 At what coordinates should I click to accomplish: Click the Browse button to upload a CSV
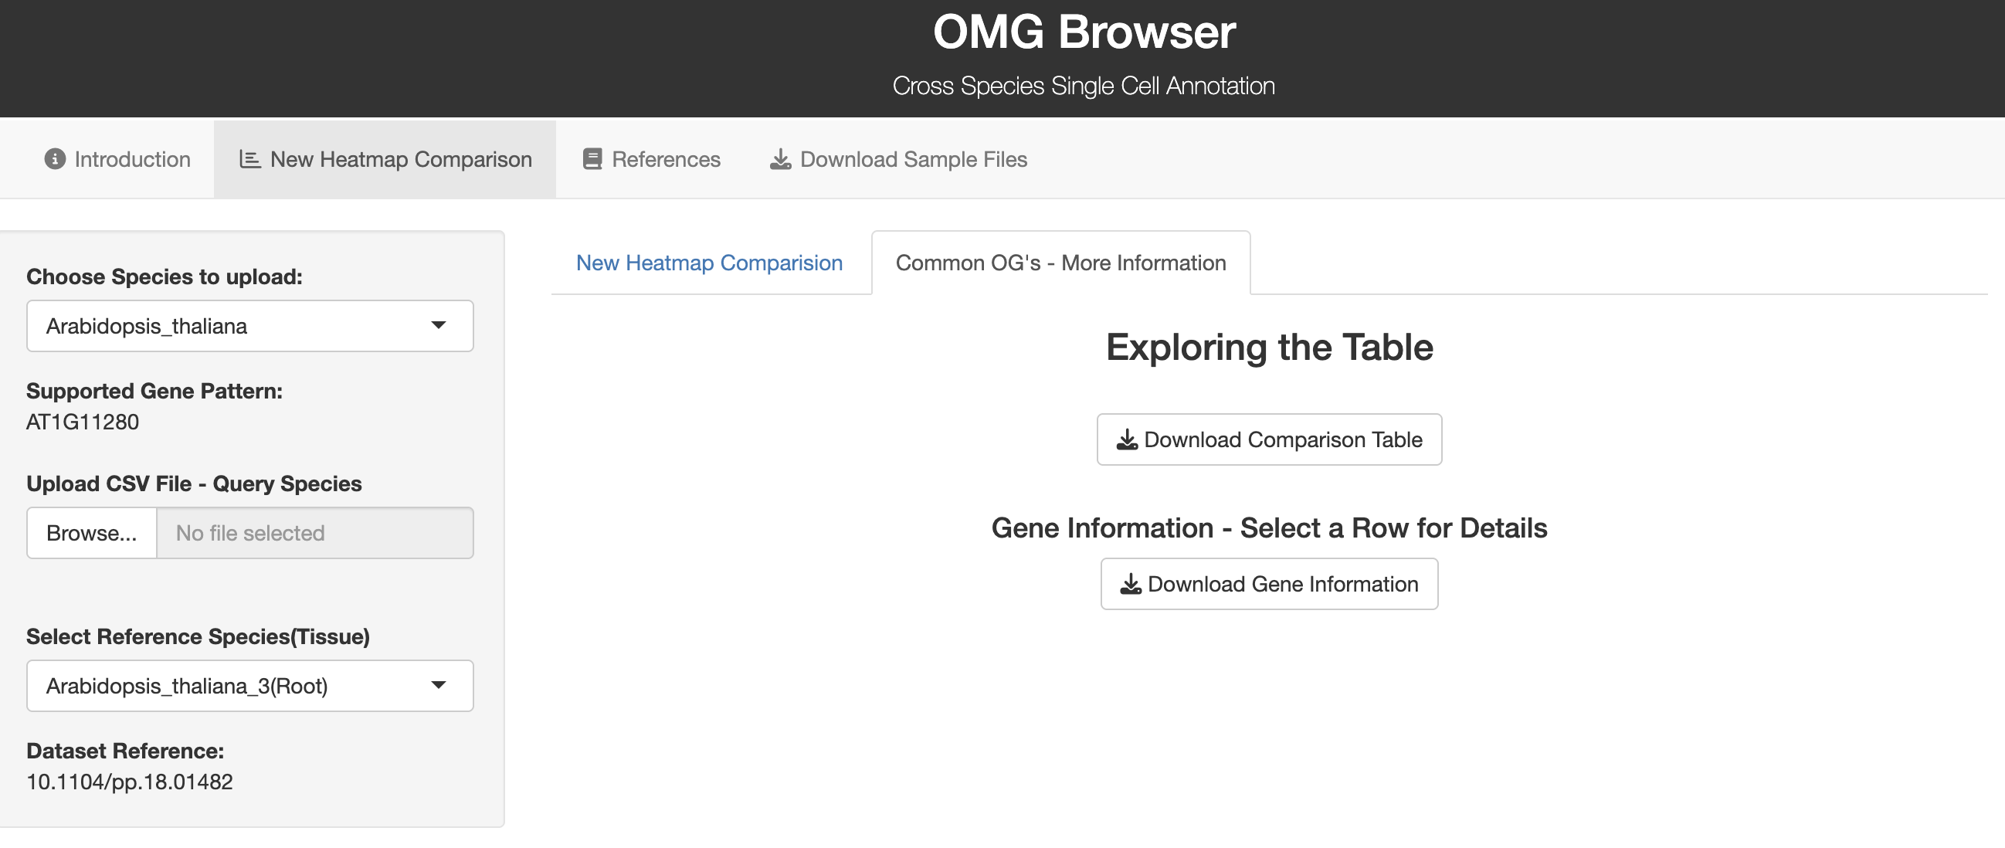91,533
